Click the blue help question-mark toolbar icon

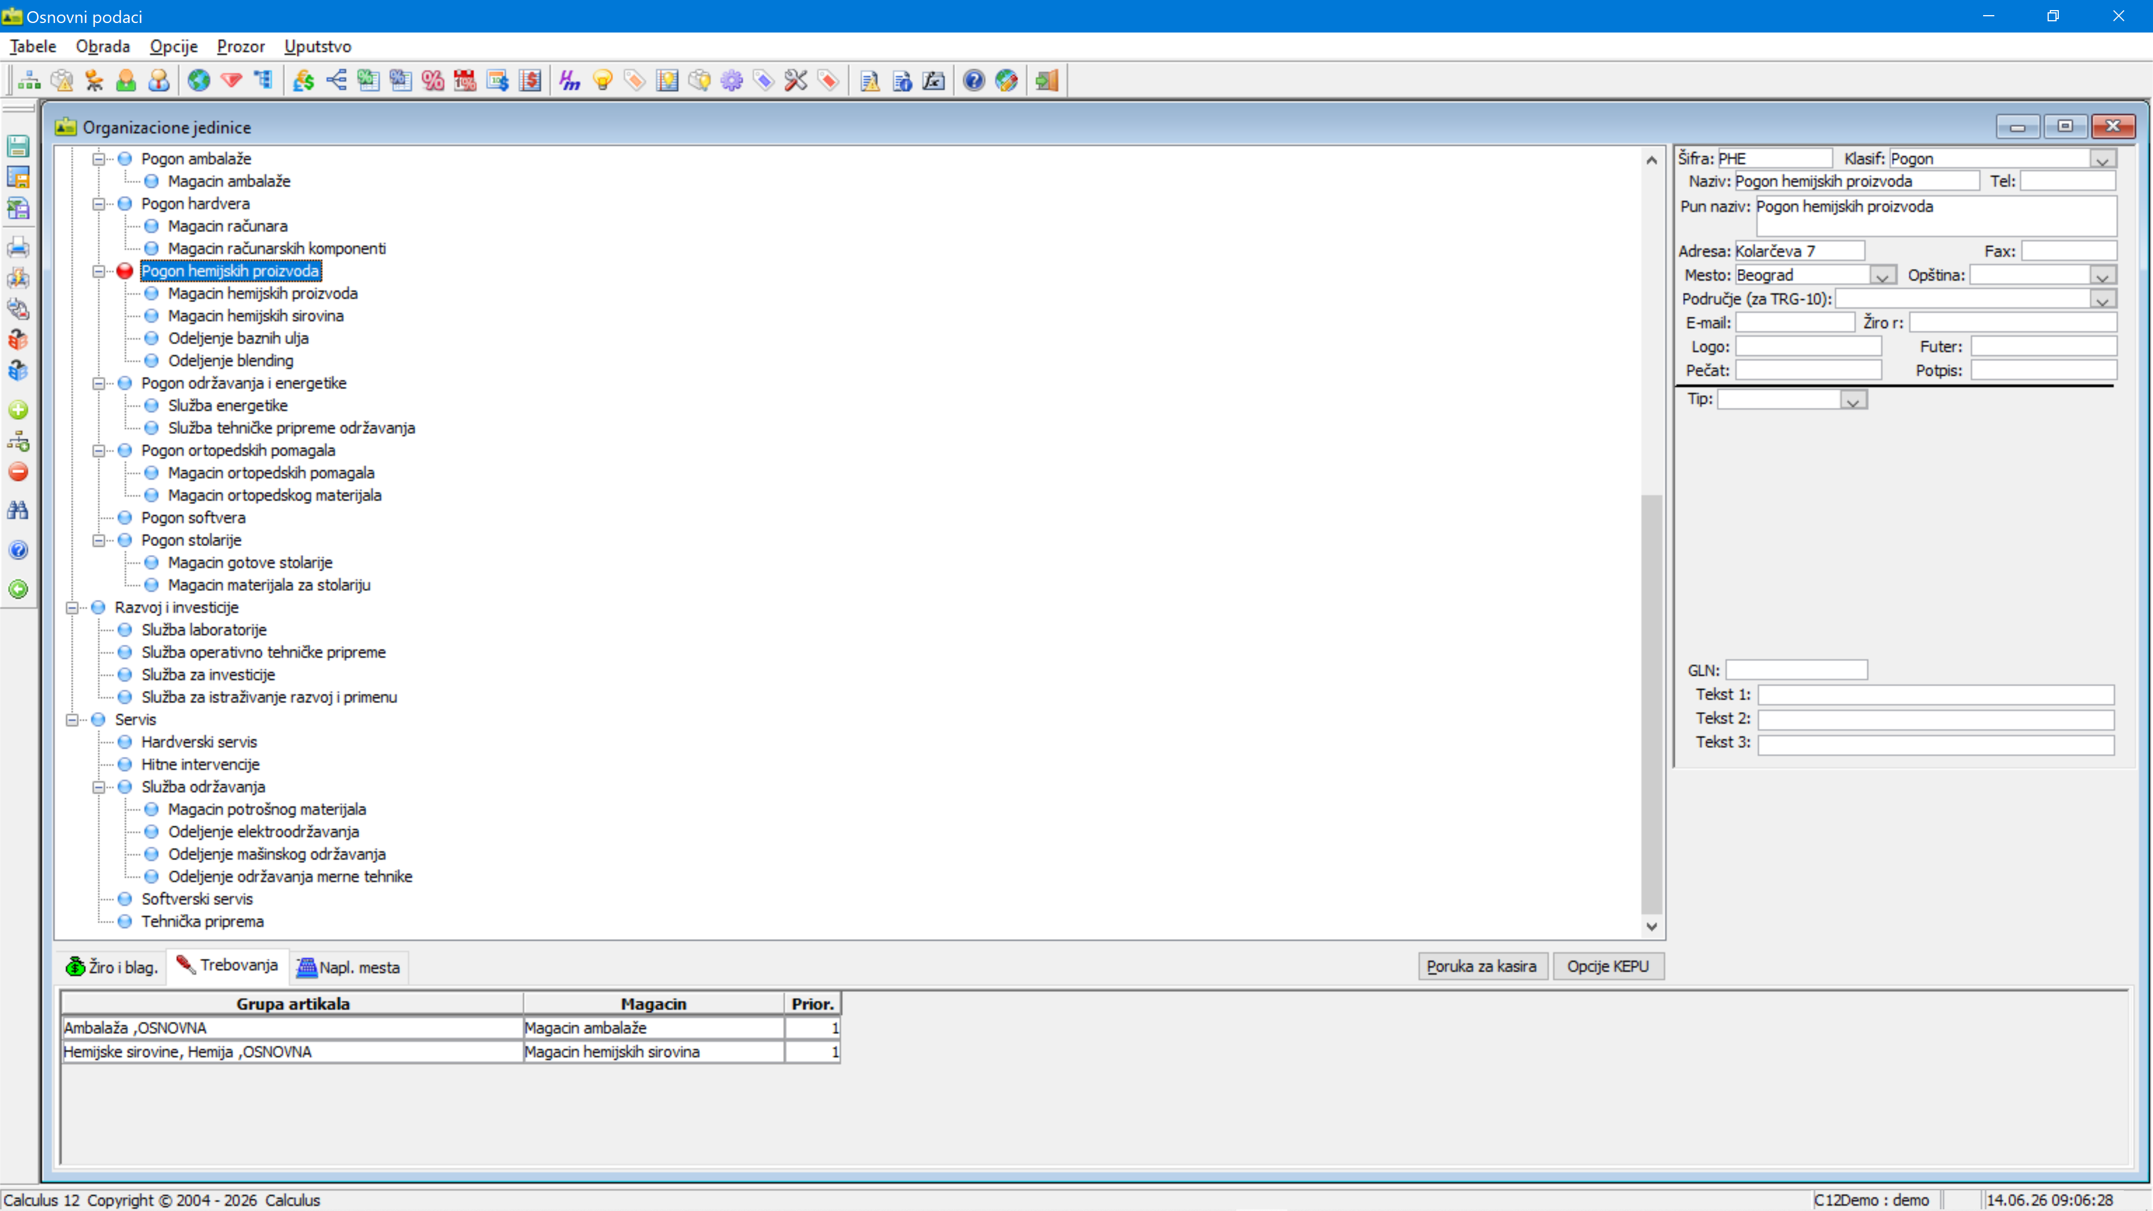pos(974,80)
